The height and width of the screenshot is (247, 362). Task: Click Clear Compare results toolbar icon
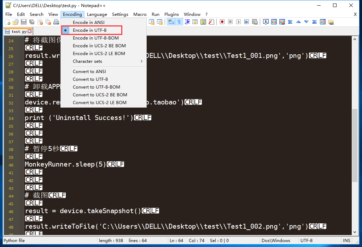point(282,22)
